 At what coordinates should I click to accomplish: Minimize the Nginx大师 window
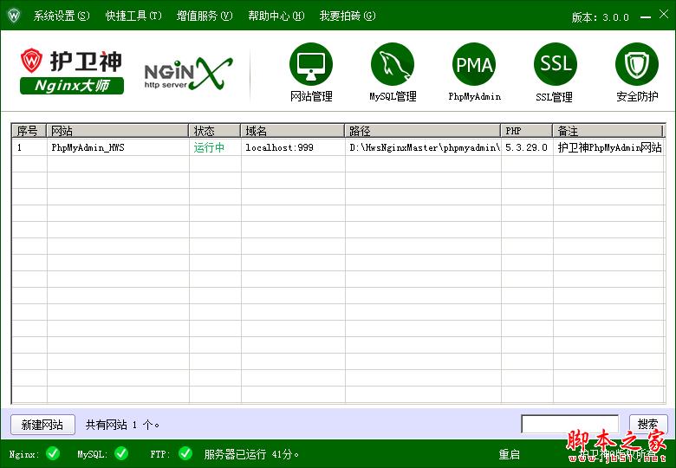point(646,16)
